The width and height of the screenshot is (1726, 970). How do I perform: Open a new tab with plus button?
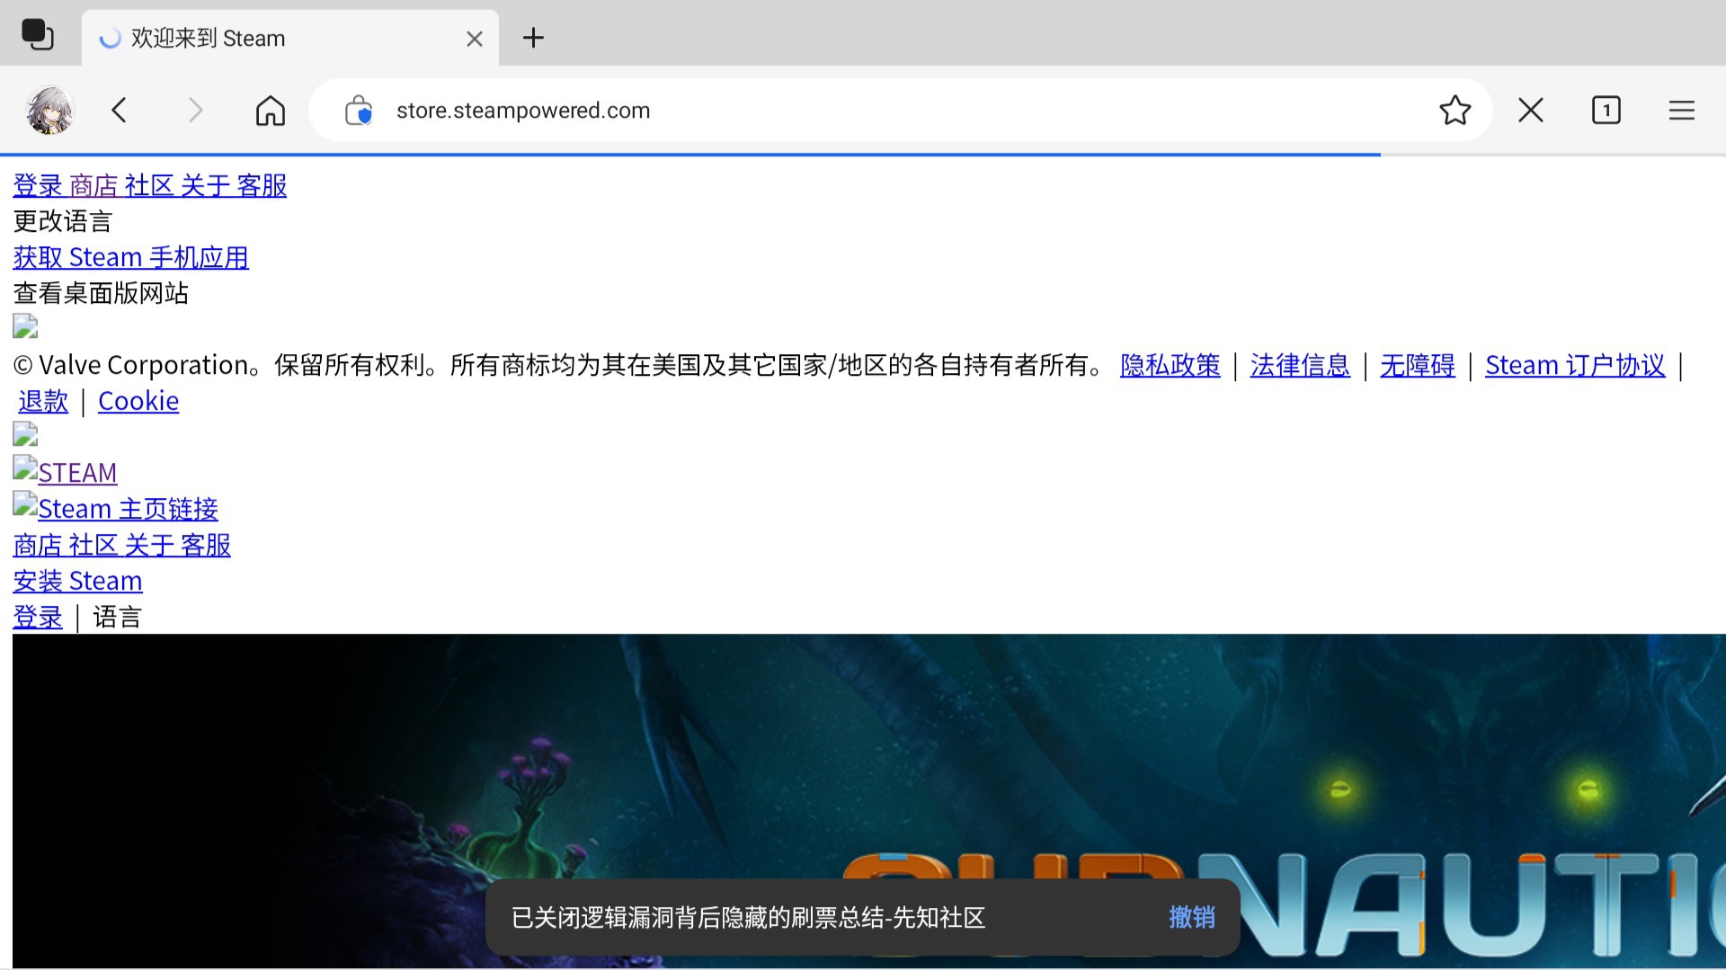coord(533,38)
